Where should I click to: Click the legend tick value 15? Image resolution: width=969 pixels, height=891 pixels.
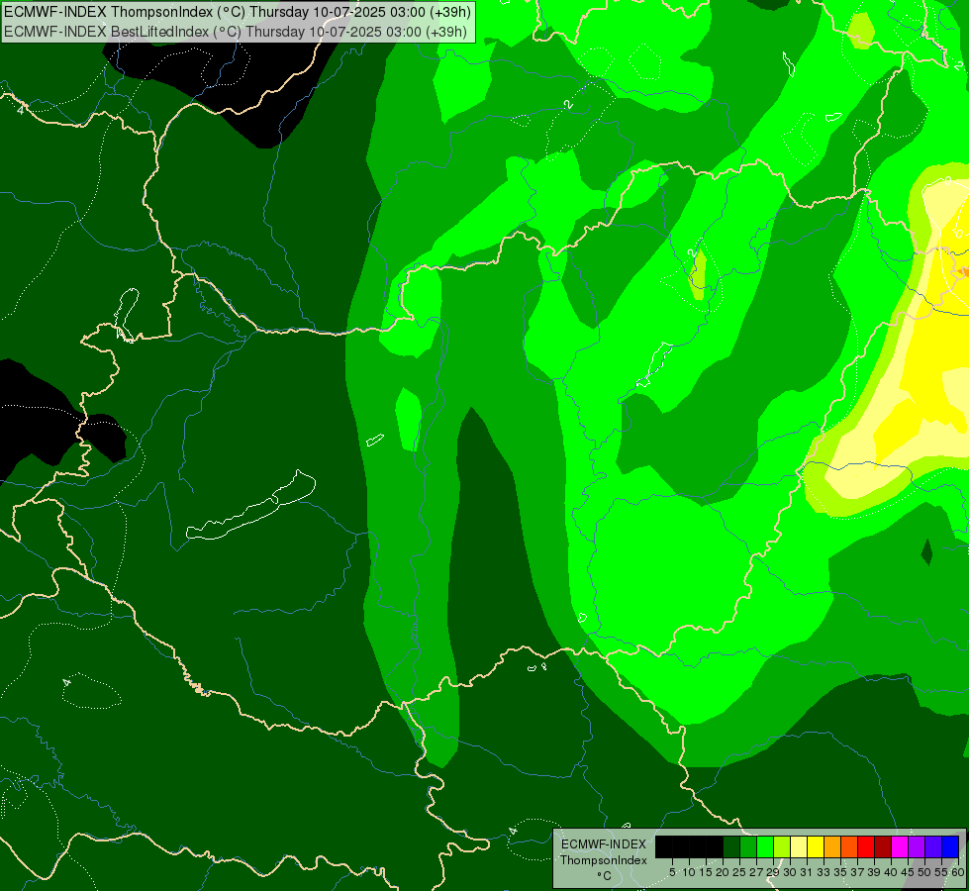click(706, 872)
